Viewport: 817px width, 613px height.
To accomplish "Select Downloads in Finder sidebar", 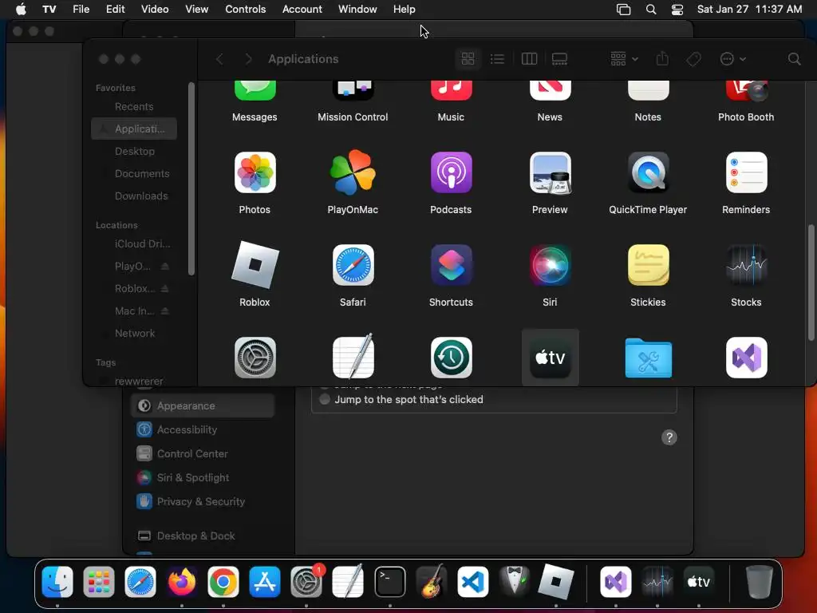I will [134, 196].
